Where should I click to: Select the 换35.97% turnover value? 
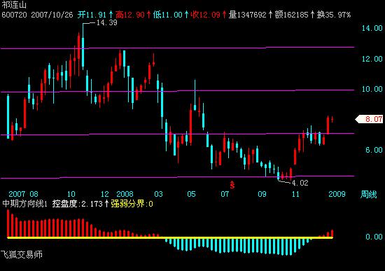pyautogui.click(x=334, y=15)
